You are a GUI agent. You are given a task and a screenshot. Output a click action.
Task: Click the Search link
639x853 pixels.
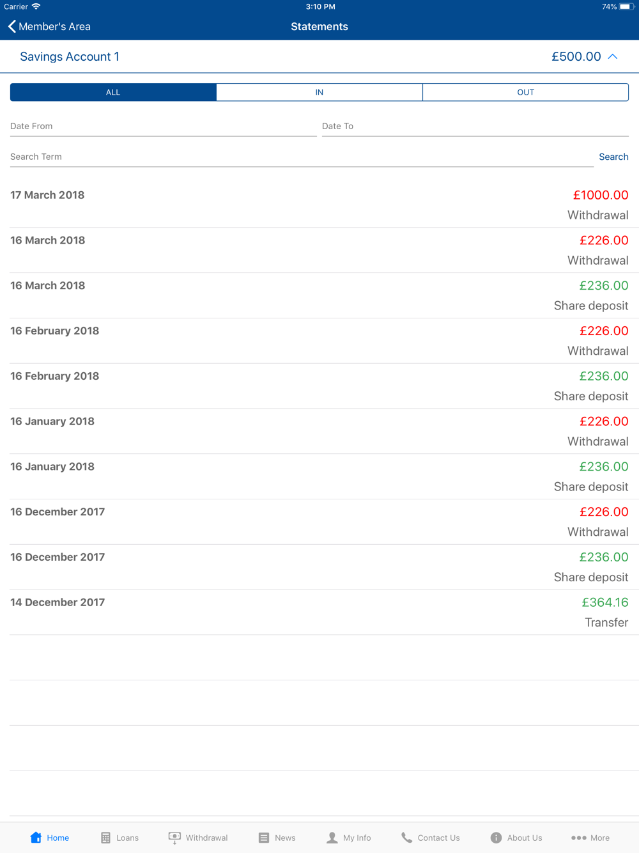[613, 157]
